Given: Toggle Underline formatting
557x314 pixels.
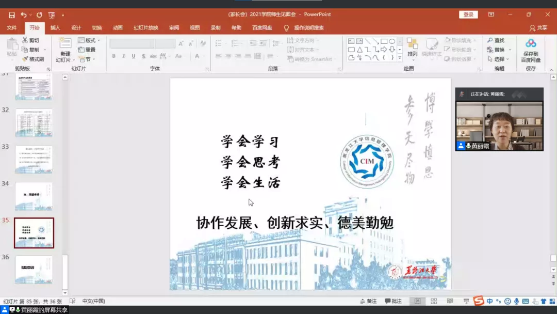Looking at the screenshot, I should point(134,56).
